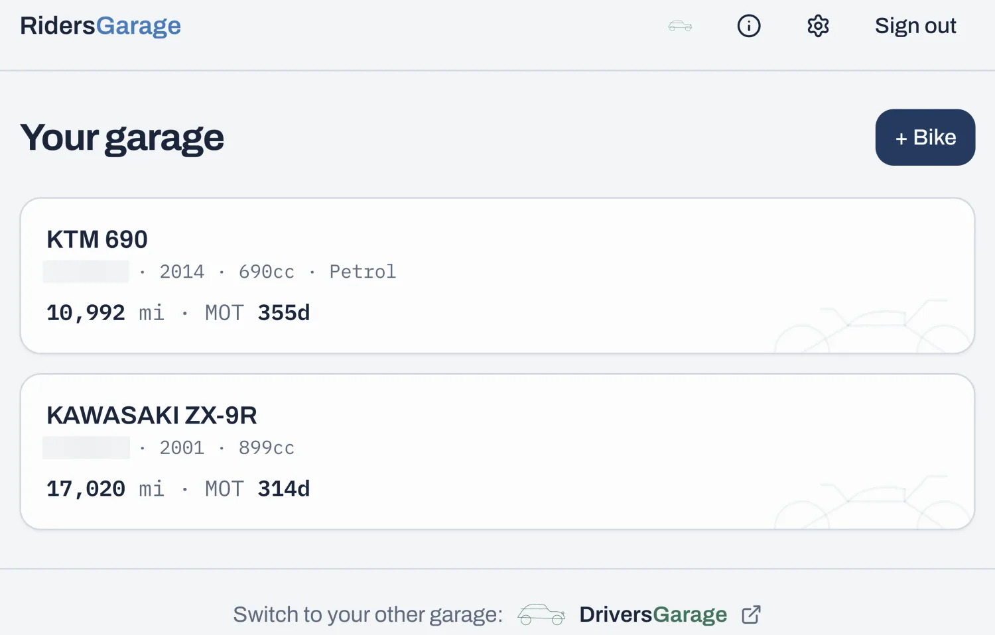Open the KTM 690 bike card
Screen dimensions: 995x635
point(497,276)
